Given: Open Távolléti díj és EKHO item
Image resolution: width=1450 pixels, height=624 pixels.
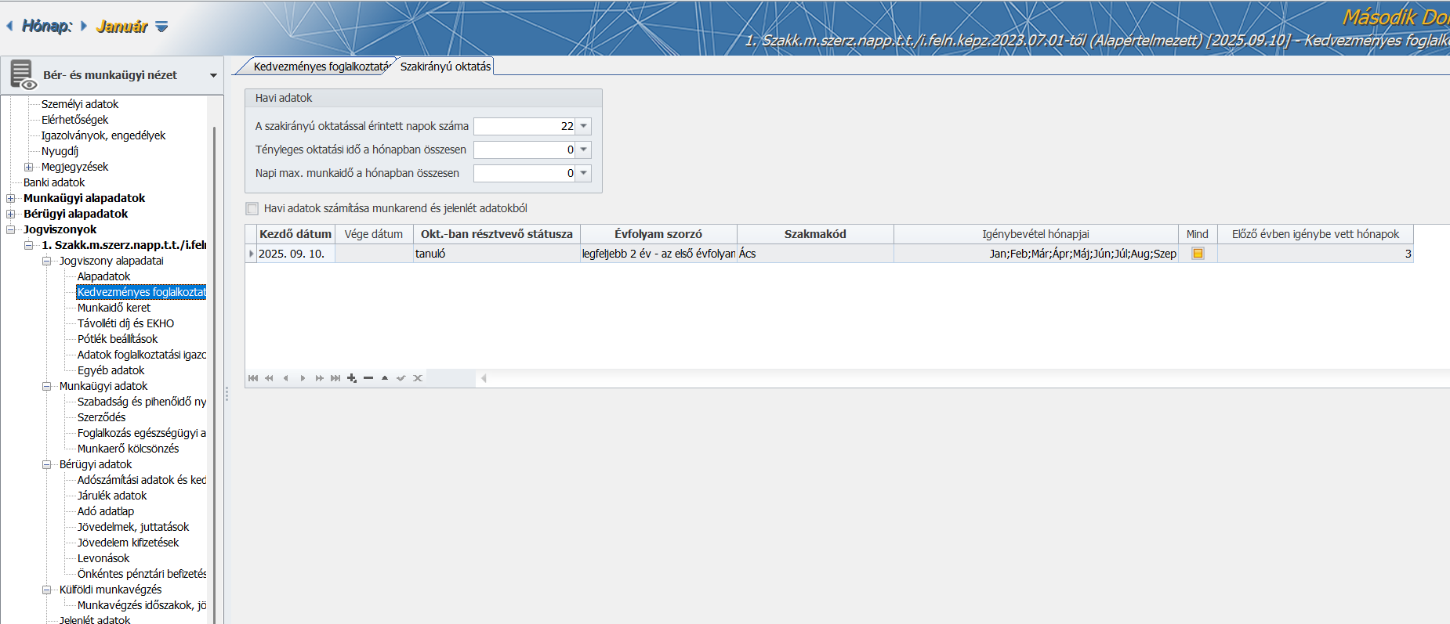Looking at the screenshot, I should tap(125, 323).
